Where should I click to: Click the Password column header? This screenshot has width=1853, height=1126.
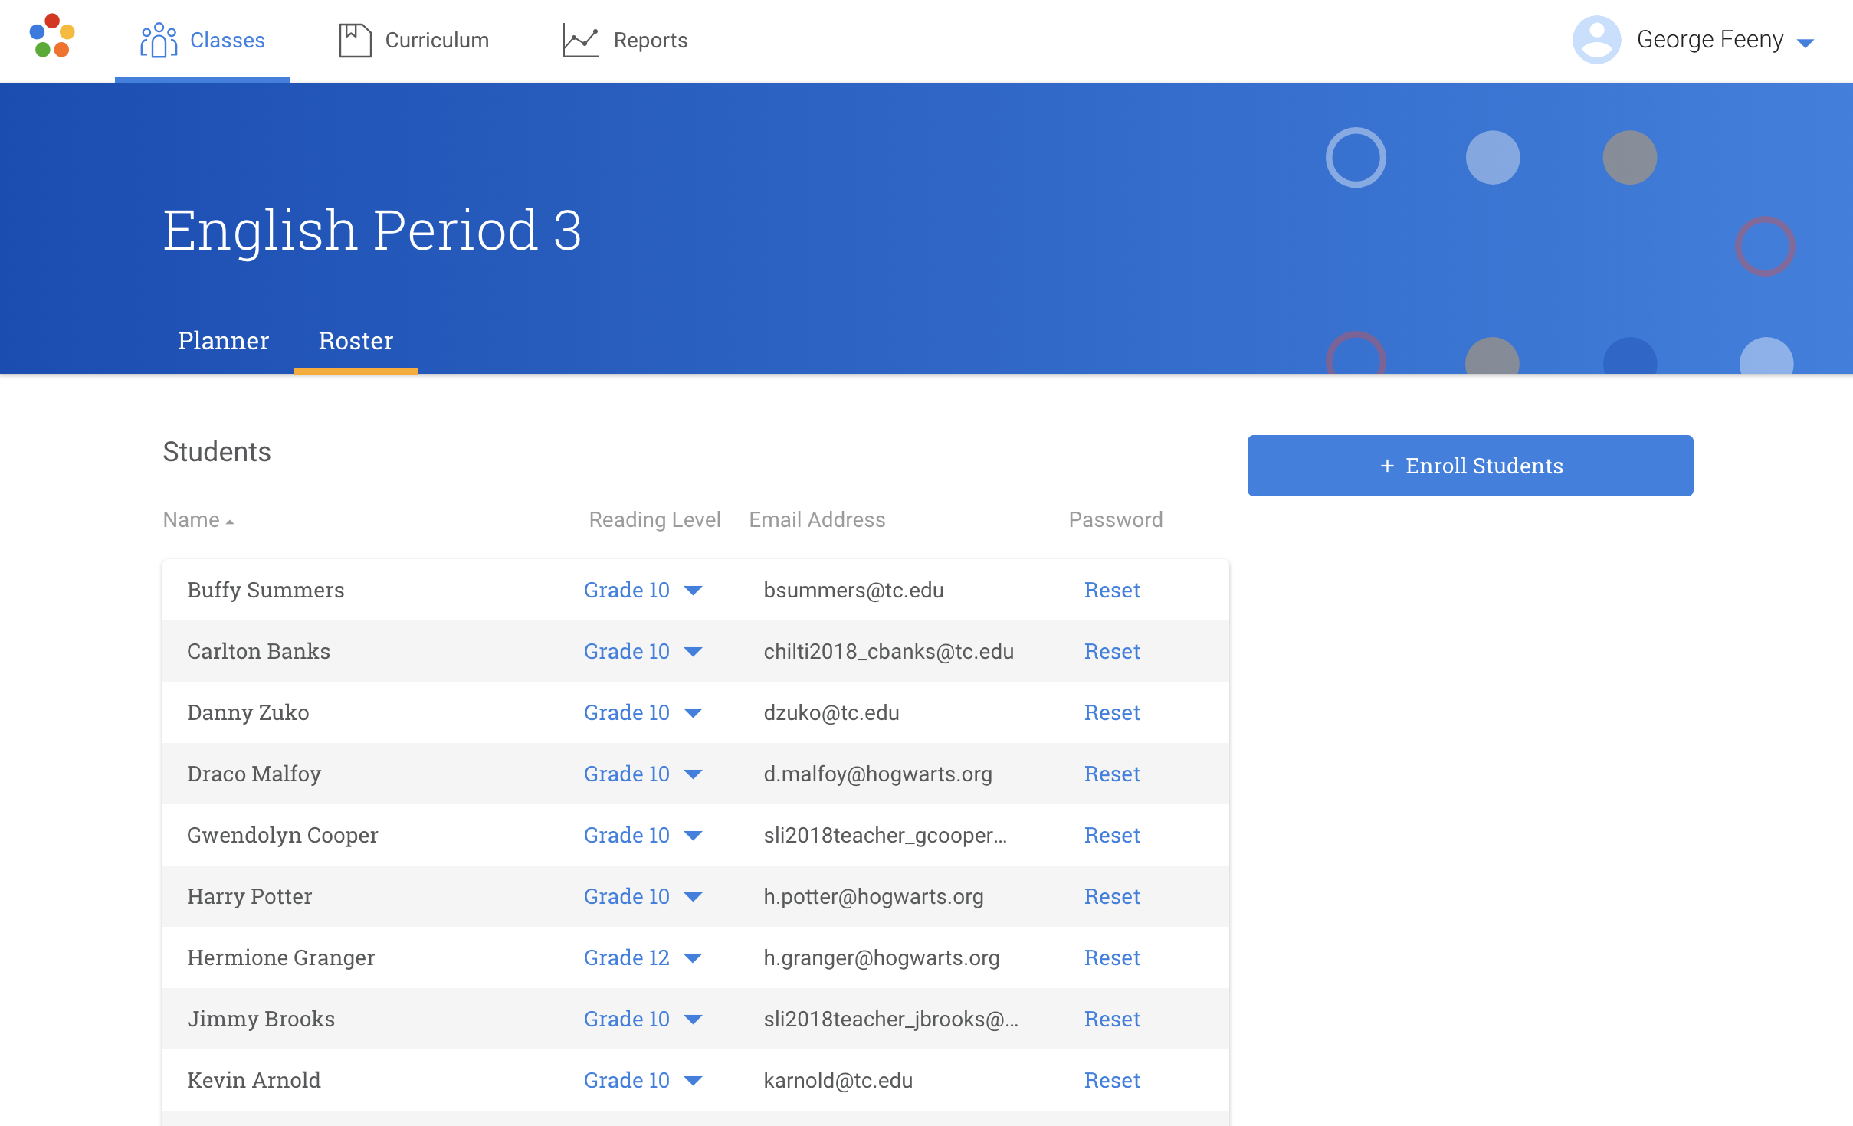point(1116,520)
